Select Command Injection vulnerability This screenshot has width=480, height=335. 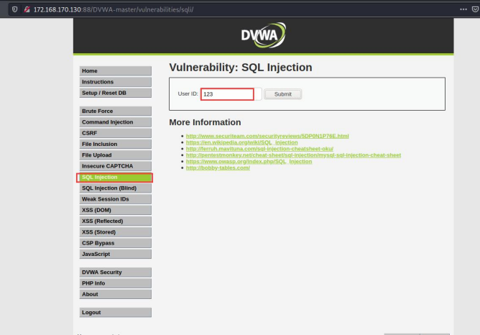point(116,122)
